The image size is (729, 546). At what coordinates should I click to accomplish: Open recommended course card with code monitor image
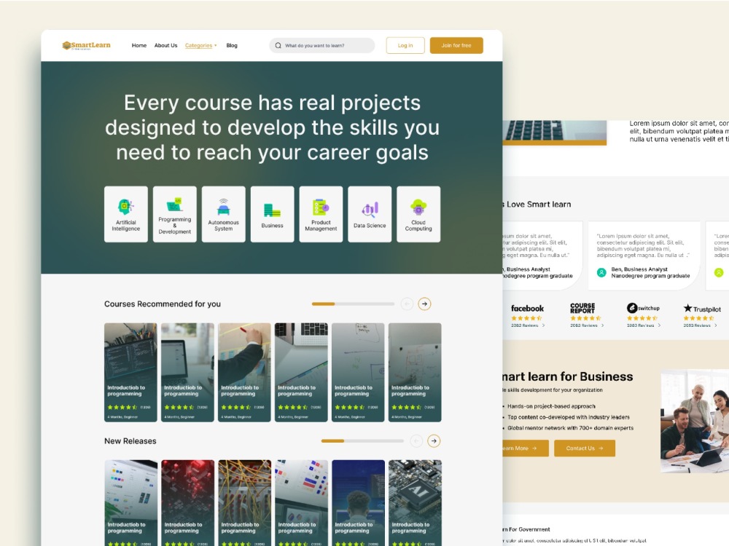tap(130, 372)
